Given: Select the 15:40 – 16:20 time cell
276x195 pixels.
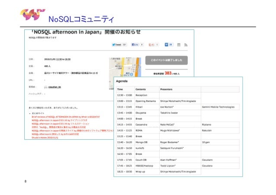Looking at the screenshot, I should 125,142.
